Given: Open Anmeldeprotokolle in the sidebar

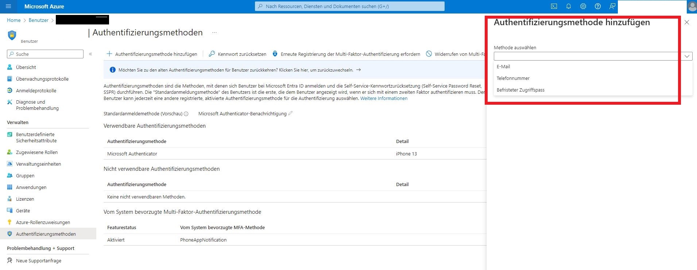Looking at the screenshot, I should click(x=36, y=90).
